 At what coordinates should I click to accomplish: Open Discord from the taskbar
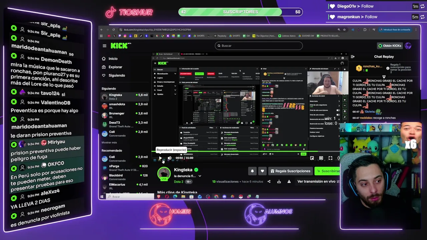(x=224, y=197)
